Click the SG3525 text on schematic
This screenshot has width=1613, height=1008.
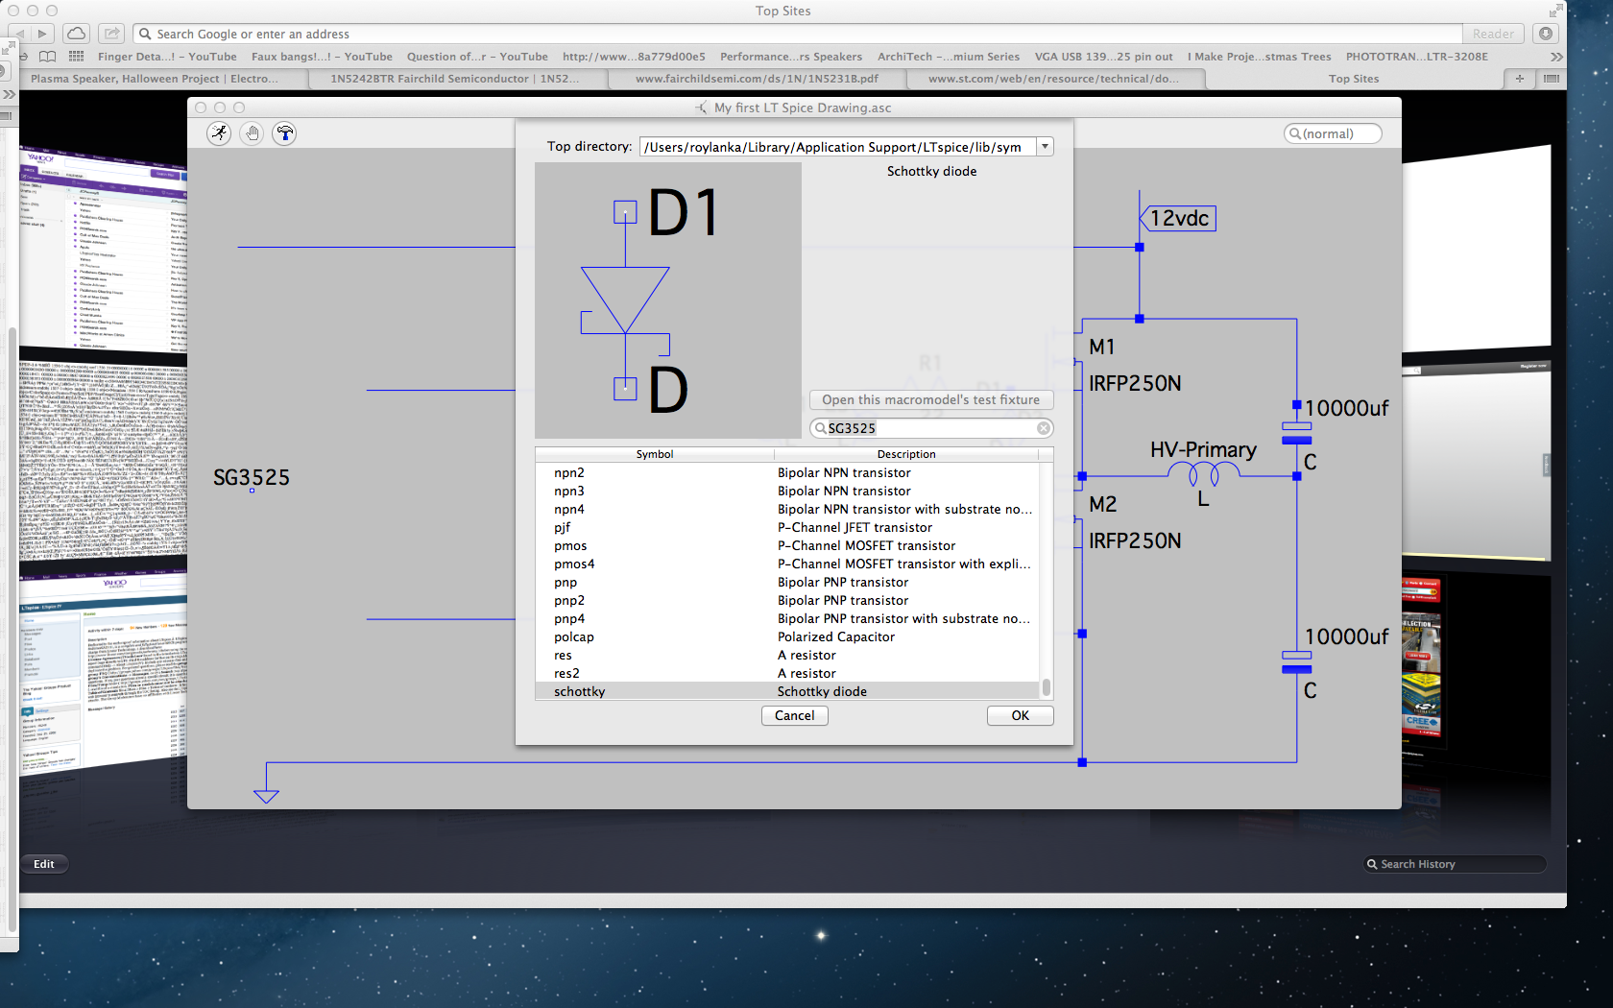[x=251, y=477]
